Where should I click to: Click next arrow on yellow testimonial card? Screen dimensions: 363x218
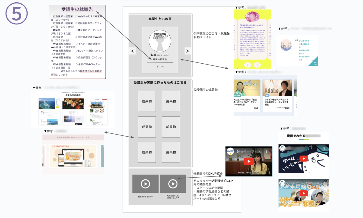[257, 65]
